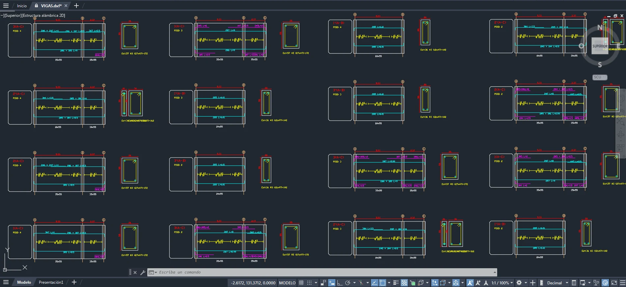Click annotation monitor plus icon
Image resolution: width=626 pixels, height=287 pixels.
tap(533, 283)
